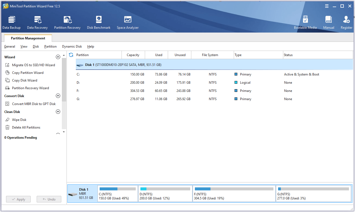This screenshot has width=355, height=212.
Task: Open the Dynamic Disk menu
Action: click(72, 47)
